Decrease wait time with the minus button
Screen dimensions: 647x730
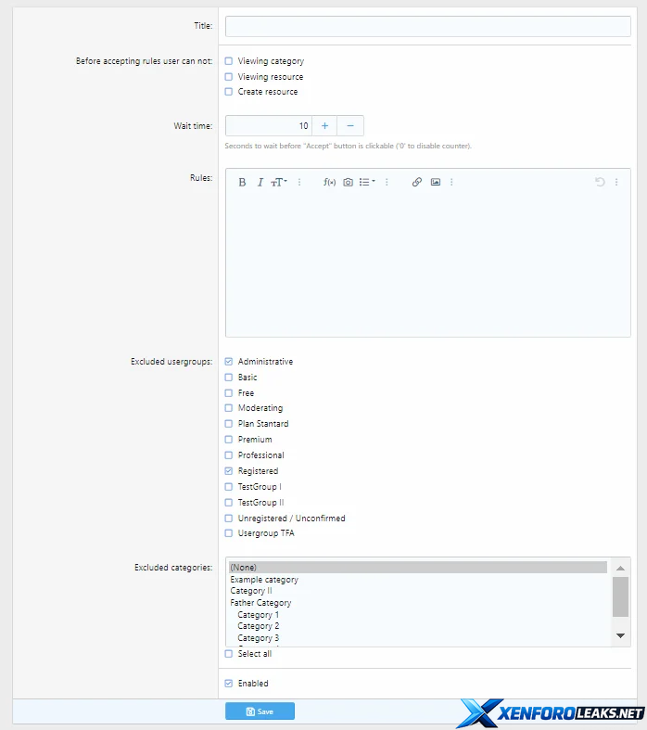point(350,126)
